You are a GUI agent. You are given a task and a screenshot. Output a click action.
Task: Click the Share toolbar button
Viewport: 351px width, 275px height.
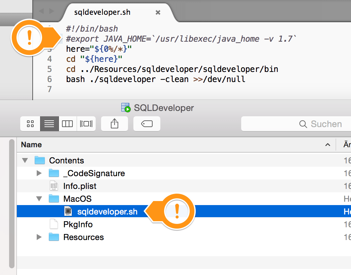click(x=115, y=124)
